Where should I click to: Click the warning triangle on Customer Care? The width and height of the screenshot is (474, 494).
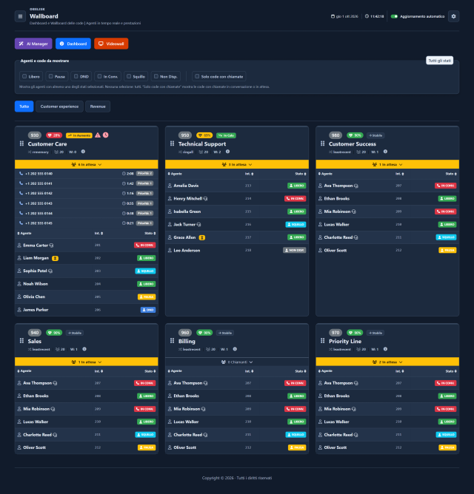(x=98, y=135)
